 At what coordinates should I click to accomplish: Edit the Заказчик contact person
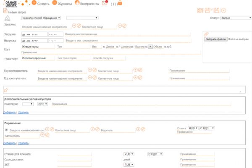point(124,26)
